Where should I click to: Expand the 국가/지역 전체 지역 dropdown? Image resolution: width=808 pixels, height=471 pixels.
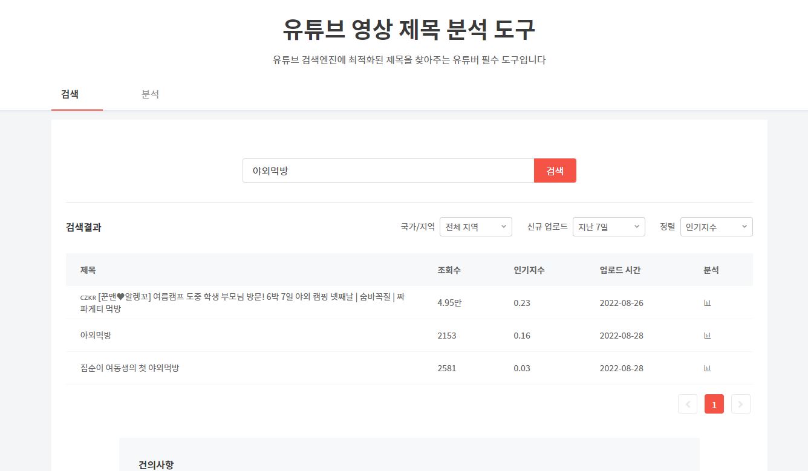[475, 227]
